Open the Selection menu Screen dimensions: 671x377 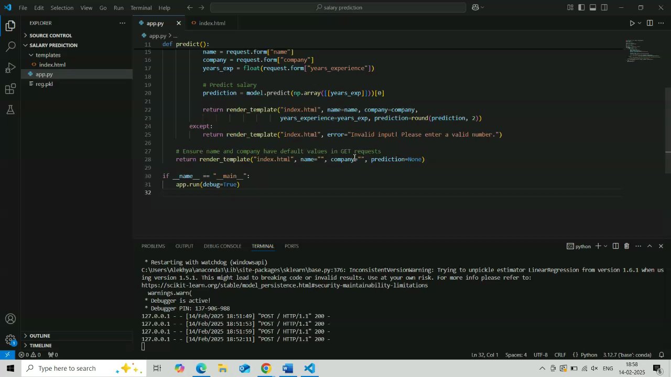click(62, 8)
